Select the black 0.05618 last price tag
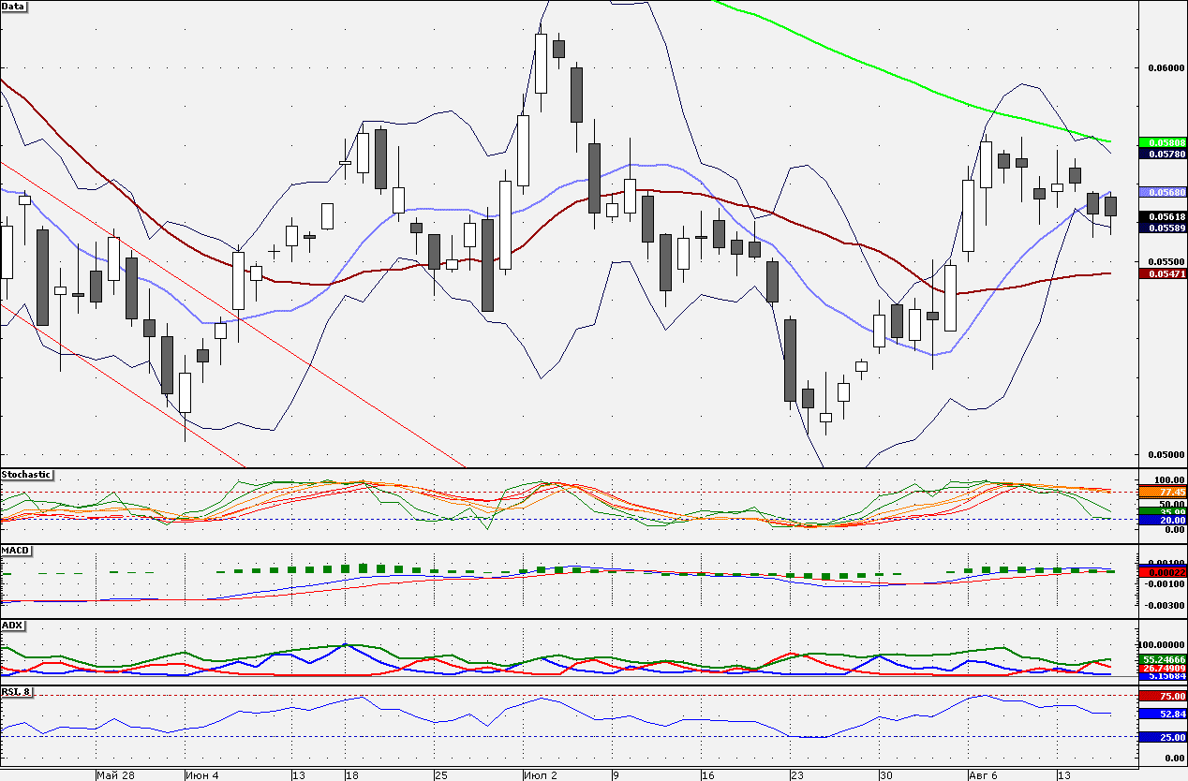The width and height of the screenshot is (1188, 781). coord(1163,217)
